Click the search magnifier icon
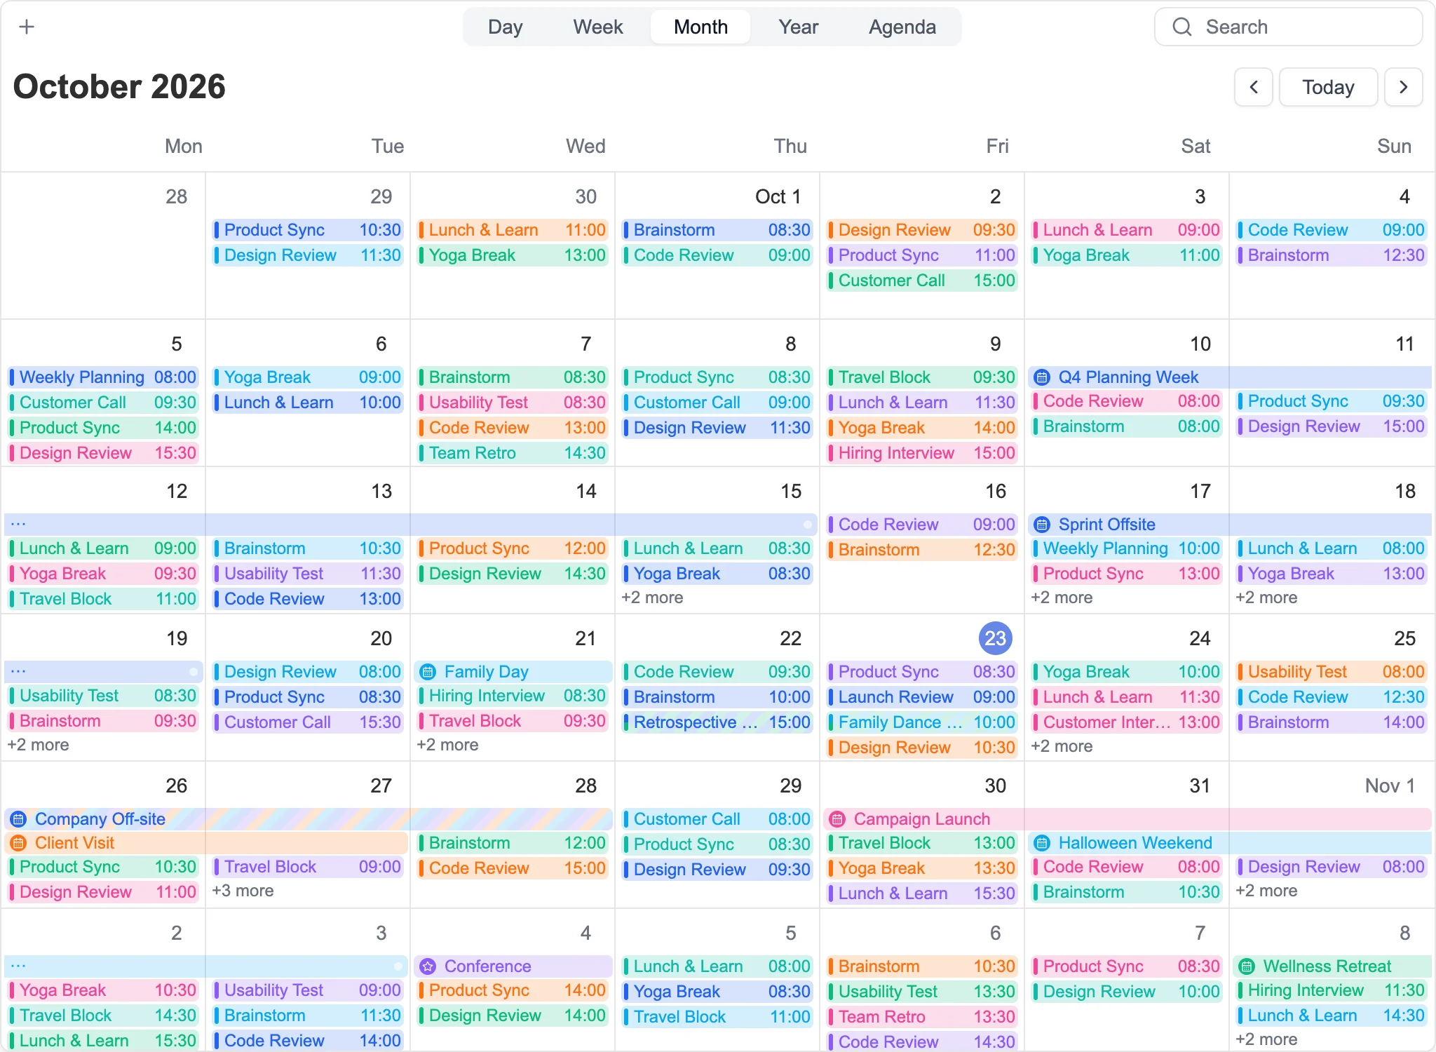Image resolution: width=1436 pixels, height=1052 pixels. [x=1182, y=27]
